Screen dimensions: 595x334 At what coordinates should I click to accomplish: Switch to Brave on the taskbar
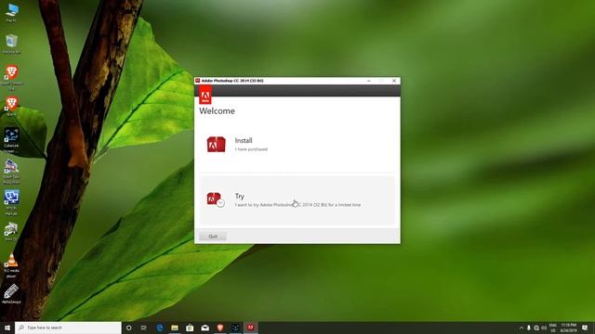click(220, 328)
